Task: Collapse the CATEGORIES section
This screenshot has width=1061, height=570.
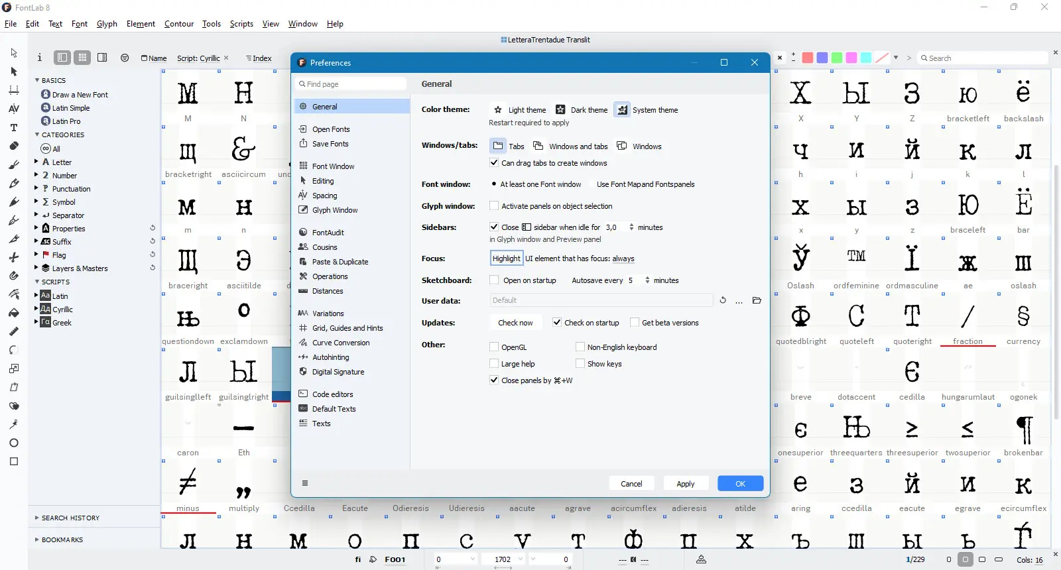Action: click(37, 135)
